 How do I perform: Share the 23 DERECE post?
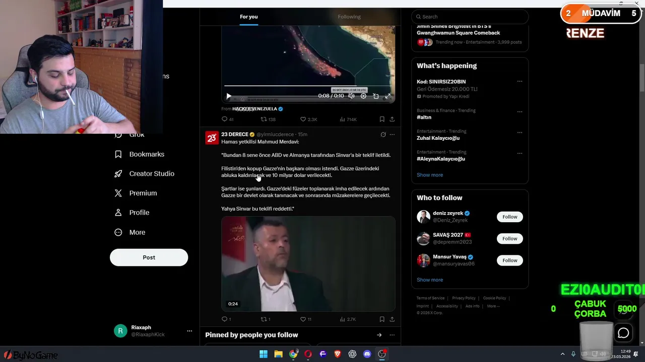coord(392,319)
